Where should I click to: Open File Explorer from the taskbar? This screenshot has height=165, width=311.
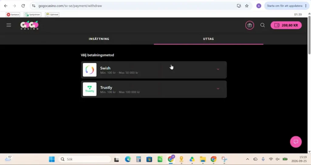pyautogui.click(x=203, y=159)
